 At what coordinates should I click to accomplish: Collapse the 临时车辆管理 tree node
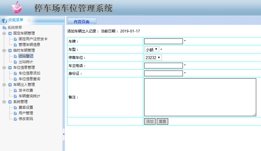tap(4, 50)
